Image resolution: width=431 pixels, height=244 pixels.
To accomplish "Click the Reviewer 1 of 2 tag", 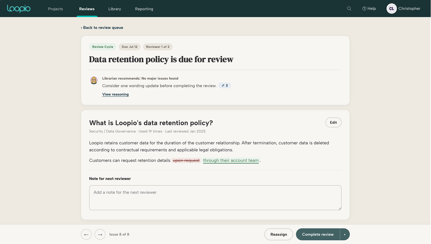I will [x=158, y=47].
